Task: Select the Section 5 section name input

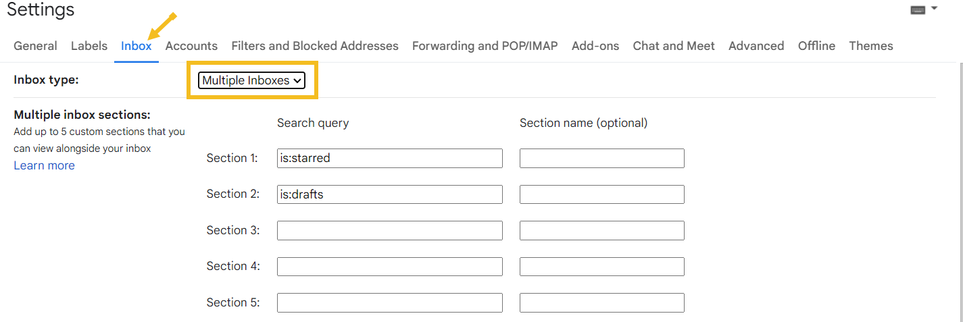Action: pos(602,302)
